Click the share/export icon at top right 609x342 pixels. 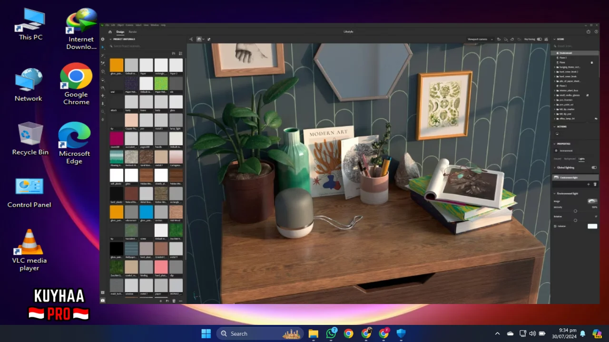point(589,32)
